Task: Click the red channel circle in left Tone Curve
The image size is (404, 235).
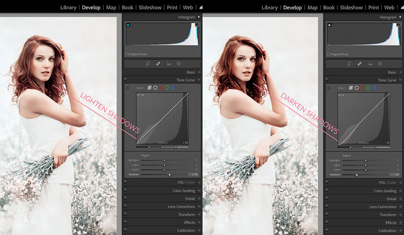Action: (x=161, y=88)
